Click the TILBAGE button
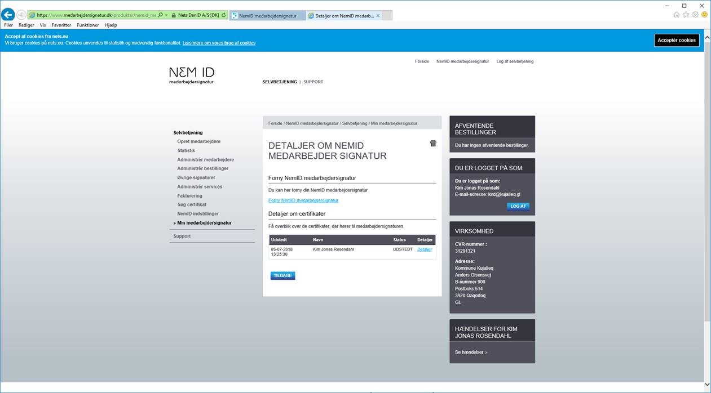This screenshot has height=393, width=711. click(x=282, y=276)
